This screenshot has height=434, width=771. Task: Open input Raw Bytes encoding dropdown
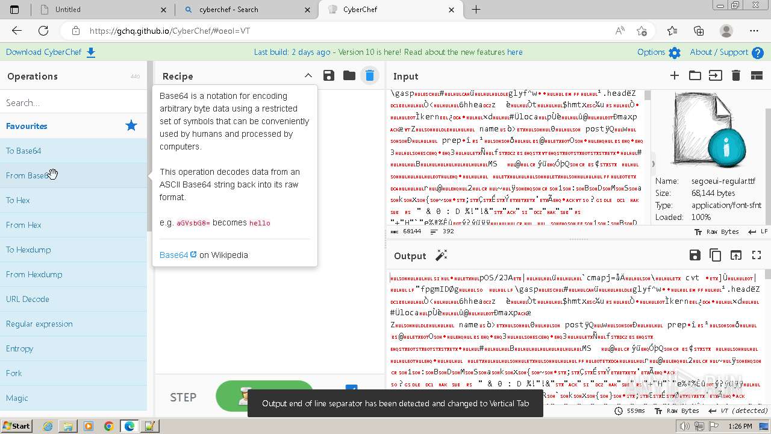[x=716, y=231]
